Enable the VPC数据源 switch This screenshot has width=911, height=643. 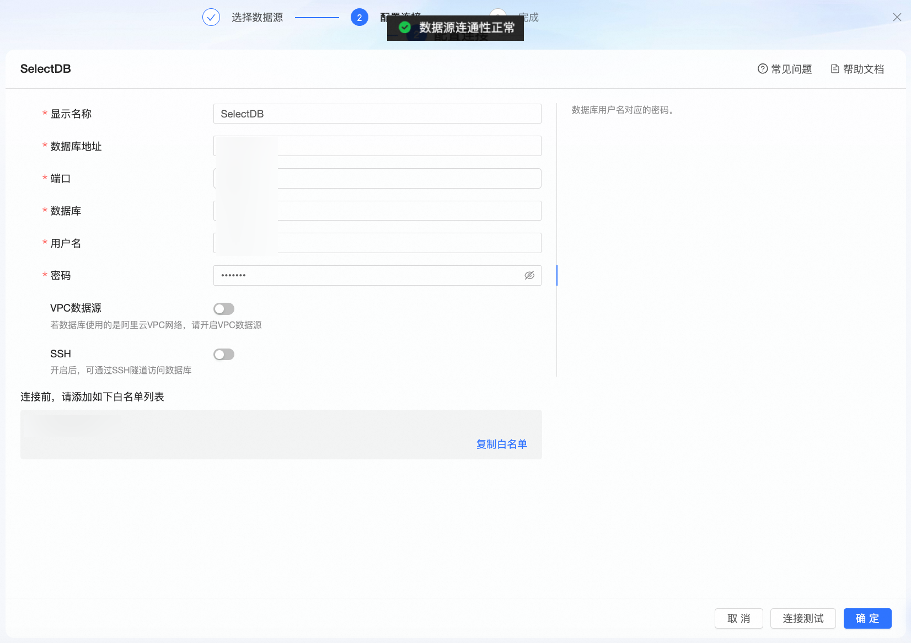tap(224, 309)
